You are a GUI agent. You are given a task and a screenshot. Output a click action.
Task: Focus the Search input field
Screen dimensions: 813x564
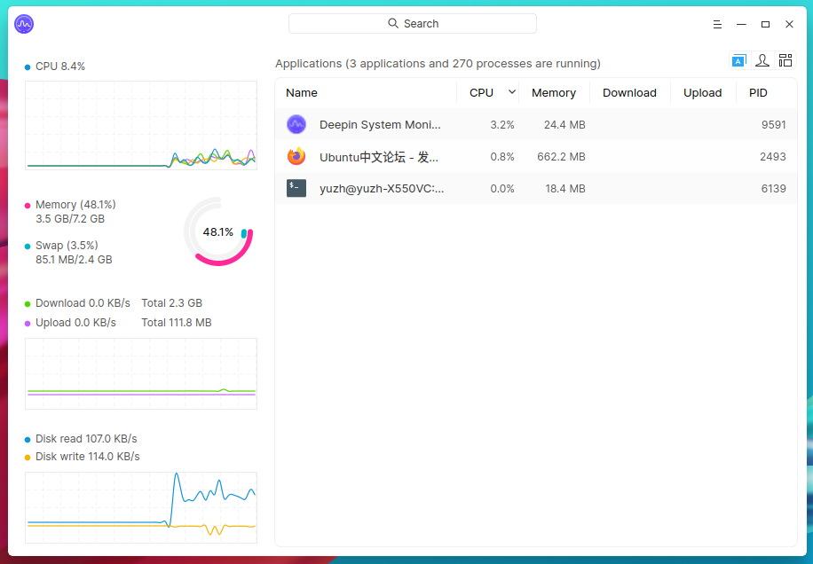(412, 24)
